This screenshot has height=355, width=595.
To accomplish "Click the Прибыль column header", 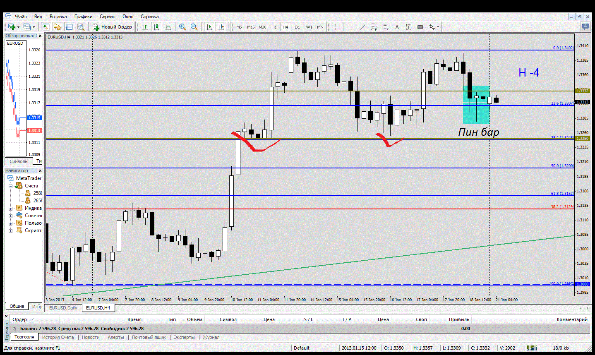I will pos(459,319).
